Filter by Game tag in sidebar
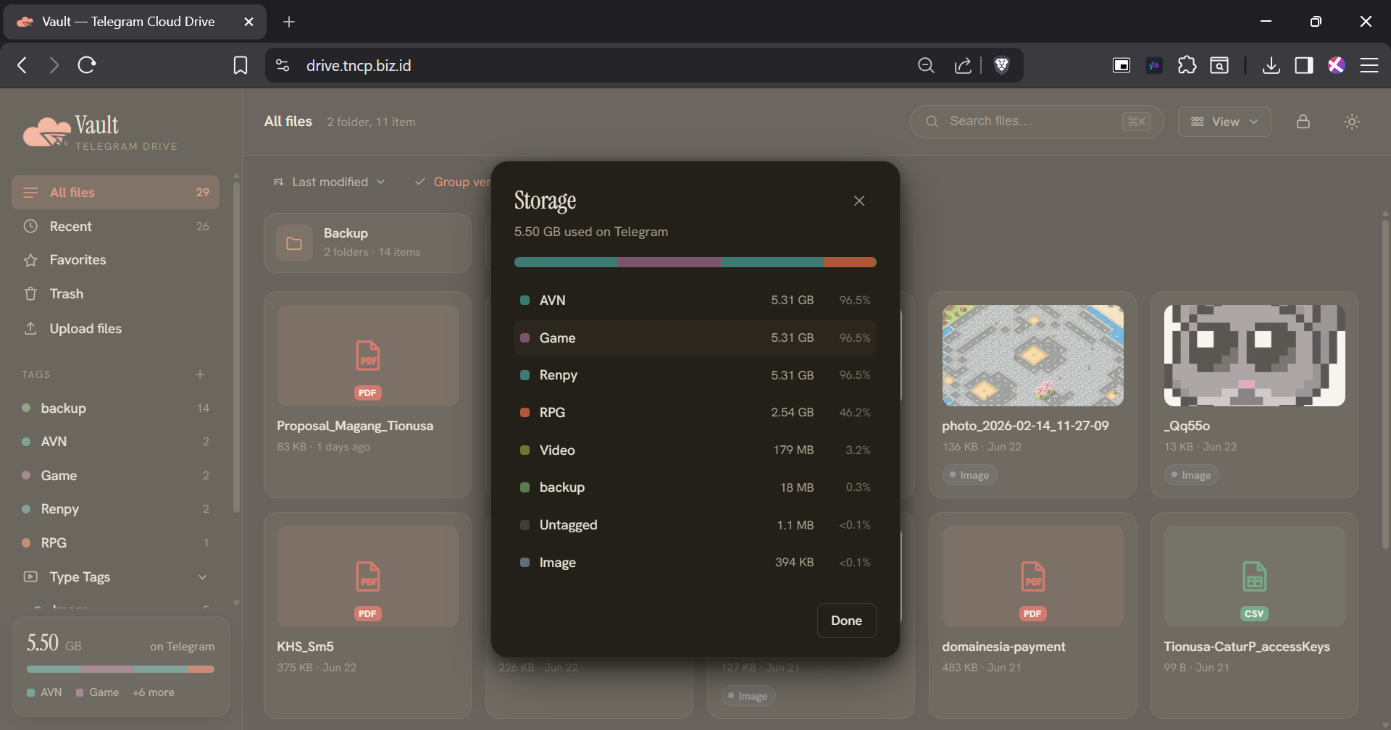This screenshot has width=1391, height=730. pyautogui.click(x=115, y=476)
